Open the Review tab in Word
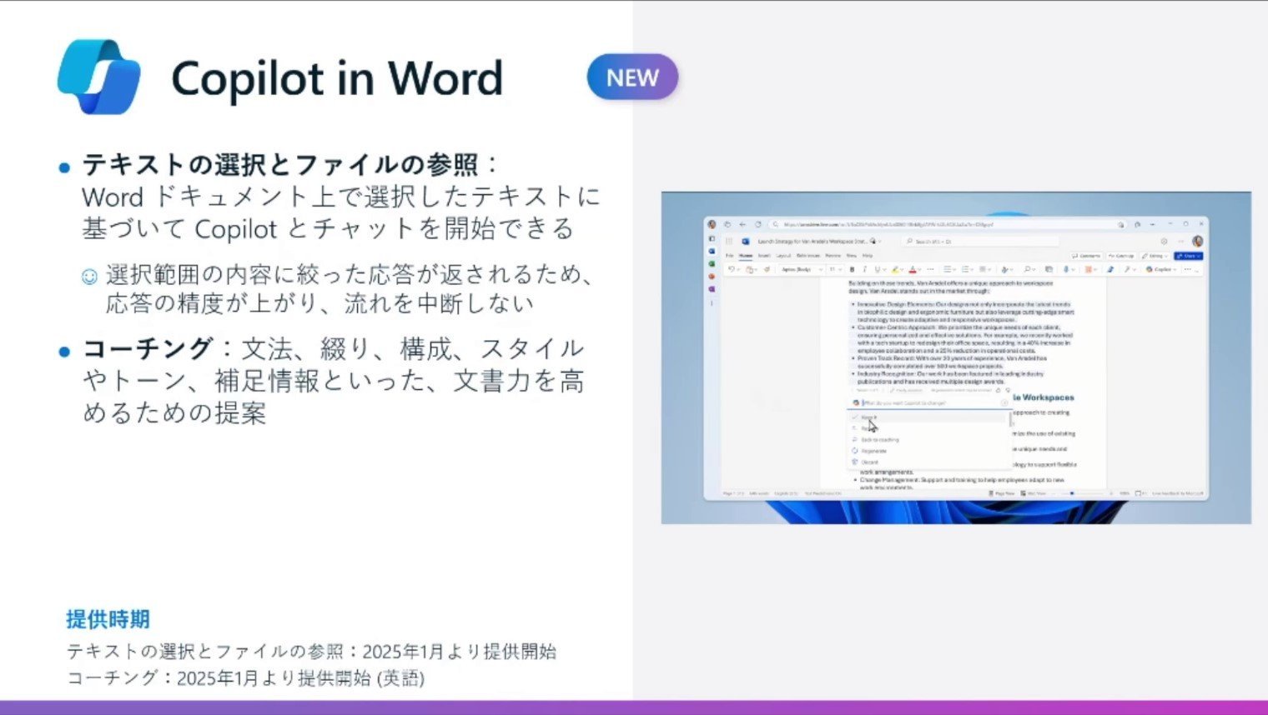1268x715 pixels. point(833,256)
